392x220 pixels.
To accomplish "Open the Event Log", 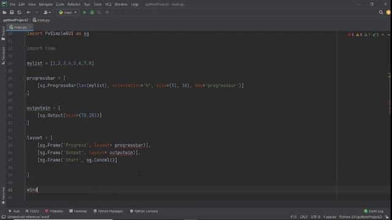I will tap(374, 211).
